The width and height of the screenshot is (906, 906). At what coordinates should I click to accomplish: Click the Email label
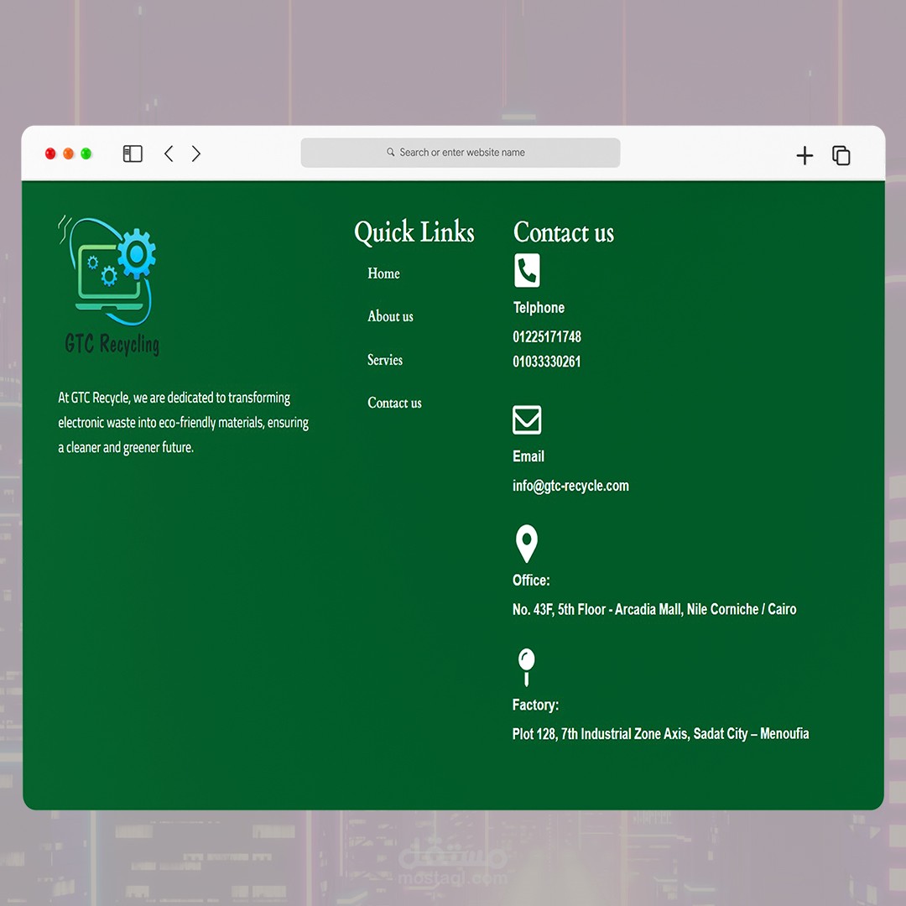[528, 456]
